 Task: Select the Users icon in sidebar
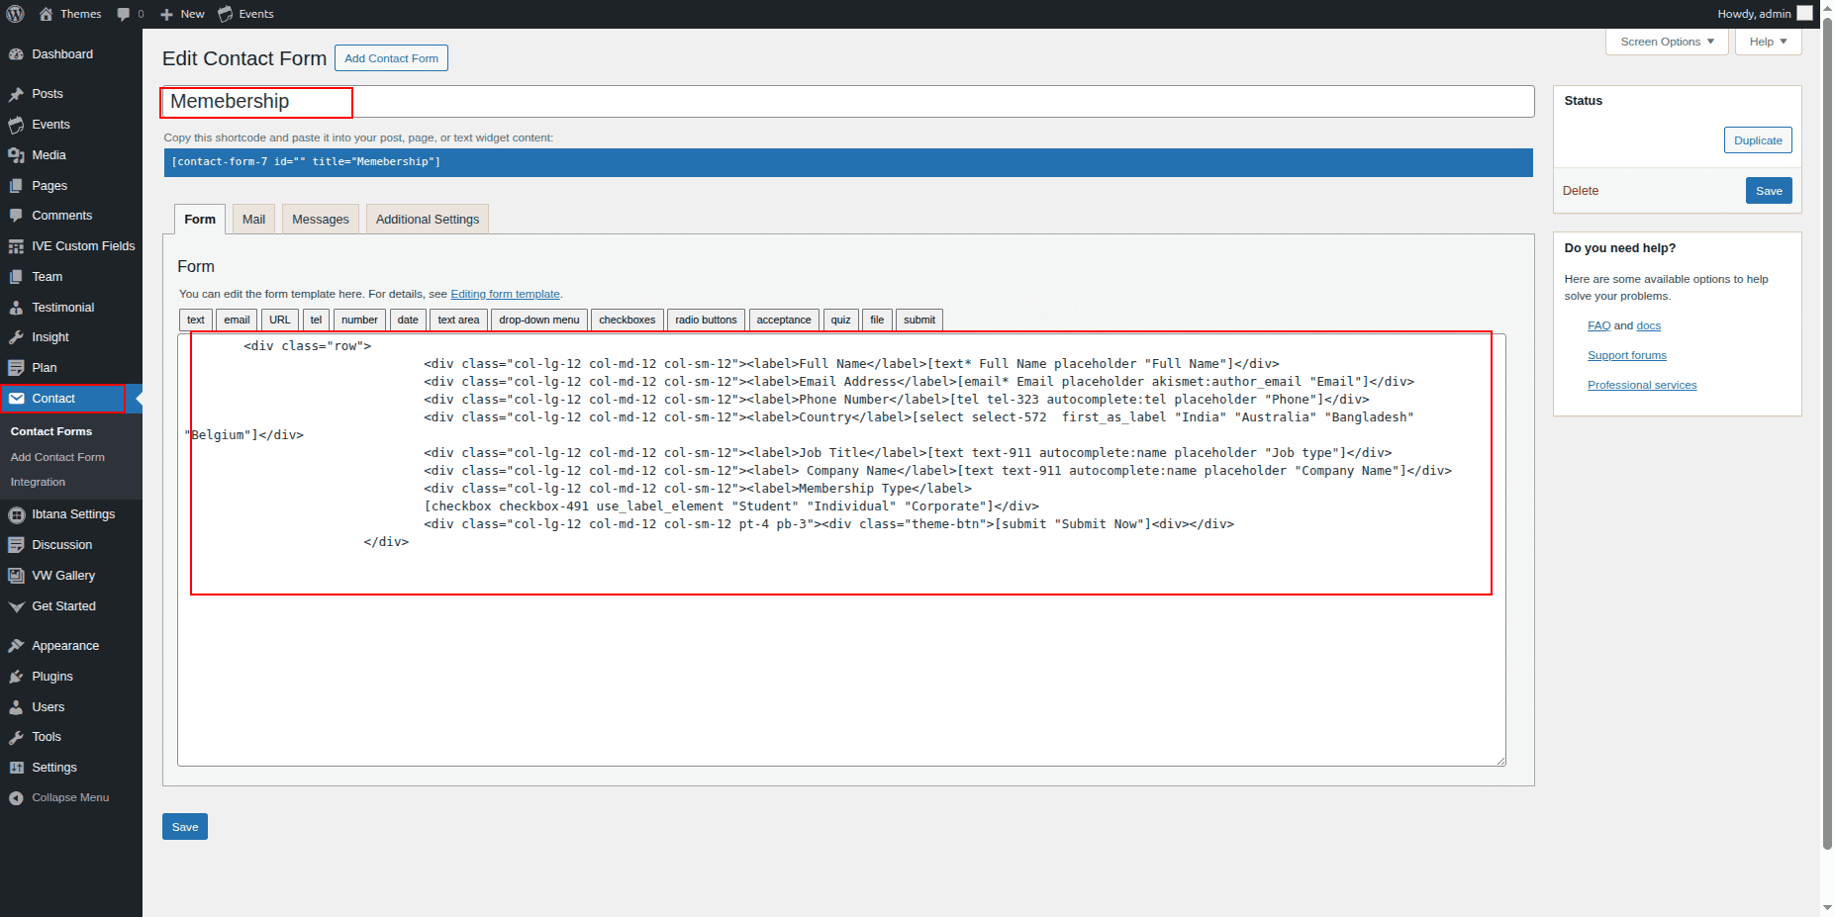[16, 707]
